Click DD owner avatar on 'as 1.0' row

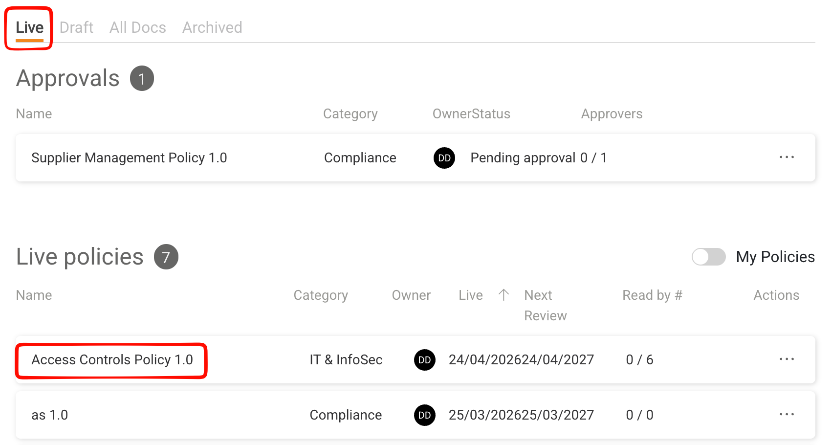[x=424, y=415]
